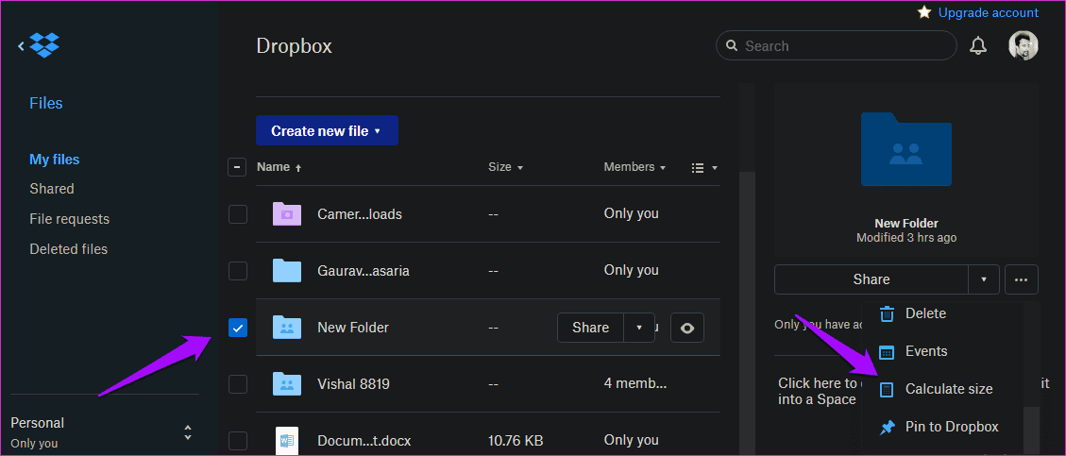This screenshot has width=1066, height=456.
Task: Collapse sidebar with the back chevron
Action: pos(21,45)
